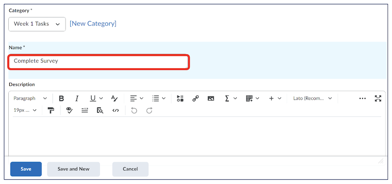
Task: Click the insert image icon
Action: (x=211, y=98)
